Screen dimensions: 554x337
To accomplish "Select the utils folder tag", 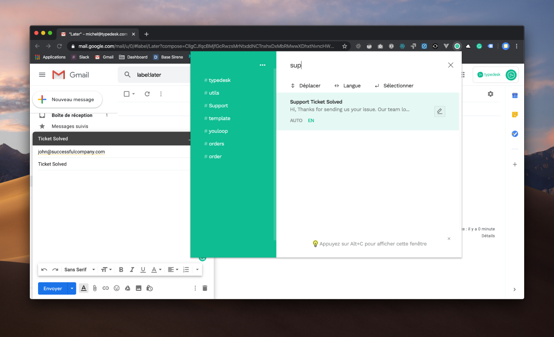I will coord(212,93).
